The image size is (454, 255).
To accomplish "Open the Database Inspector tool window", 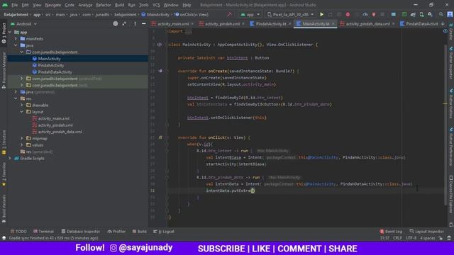I will tap(80, 232).
